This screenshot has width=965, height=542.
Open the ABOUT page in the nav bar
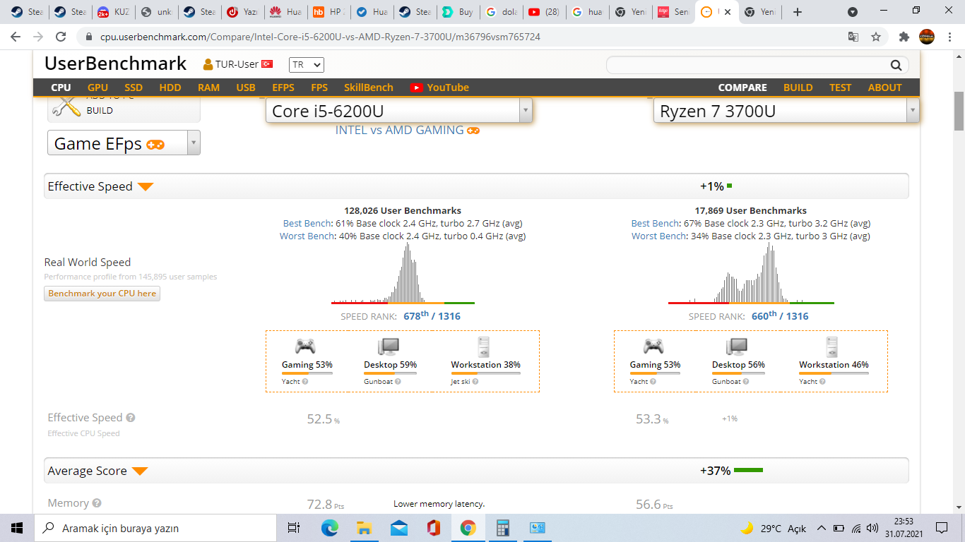coord(885,88)
